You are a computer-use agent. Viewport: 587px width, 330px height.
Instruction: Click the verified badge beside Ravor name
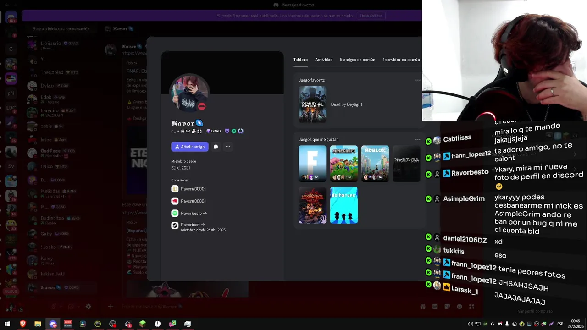pyautogui.click(x=199, y=123)
